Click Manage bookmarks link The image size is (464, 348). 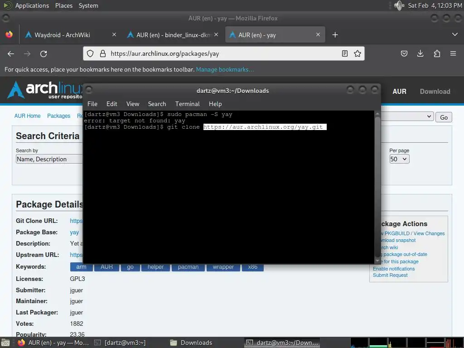[x=225, y=69]
